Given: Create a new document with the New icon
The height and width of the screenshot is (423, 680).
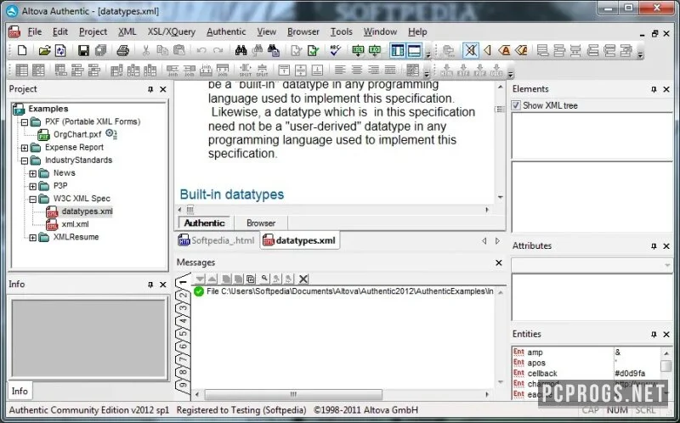Looking at the screenshot, I should coord(22,51).
